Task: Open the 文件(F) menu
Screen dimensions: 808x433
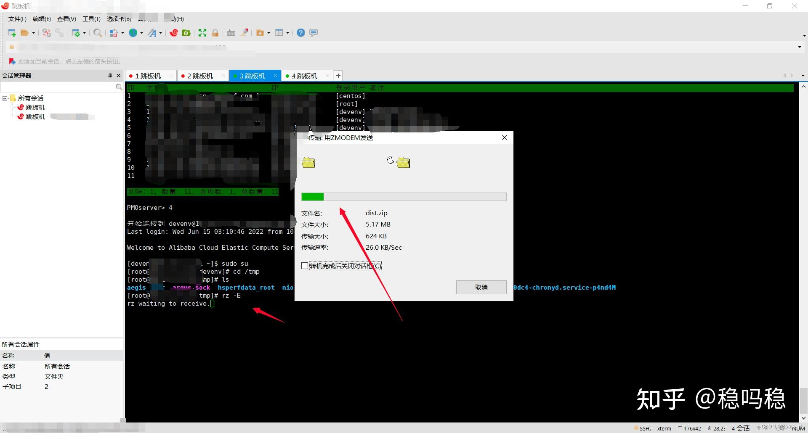Action: click(17, 19)
